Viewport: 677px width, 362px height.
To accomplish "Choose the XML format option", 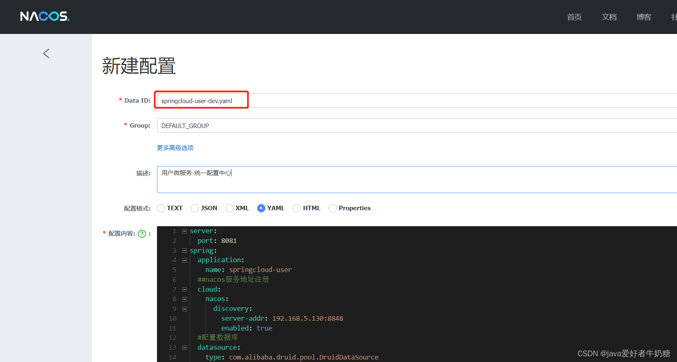I will [230, 208].
